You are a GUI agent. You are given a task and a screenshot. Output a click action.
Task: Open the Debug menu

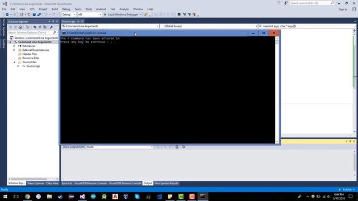(66, 9)
